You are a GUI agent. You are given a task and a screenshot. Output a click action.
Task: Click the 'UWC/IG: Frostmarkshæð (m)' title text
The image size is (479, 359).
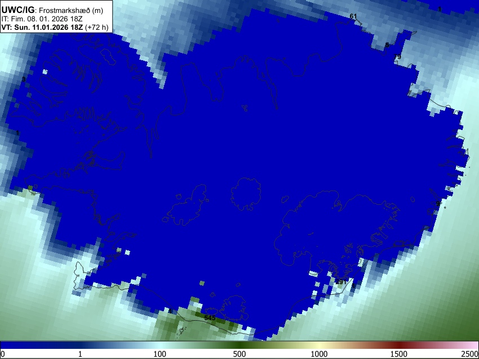52,10
